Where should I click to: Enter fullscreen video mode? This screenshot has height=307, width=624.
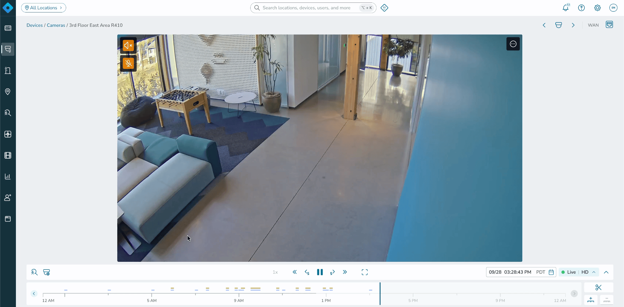[364, 272]
